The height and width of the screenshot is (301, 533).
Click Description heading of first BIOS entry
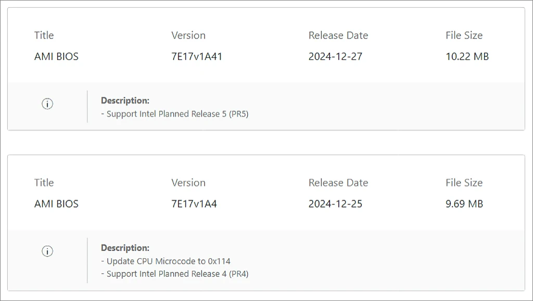point(125,101)
